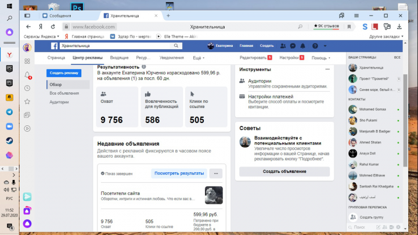Expand the Facebook account arrow menu
418x235 pixels.
coord(325,46)
